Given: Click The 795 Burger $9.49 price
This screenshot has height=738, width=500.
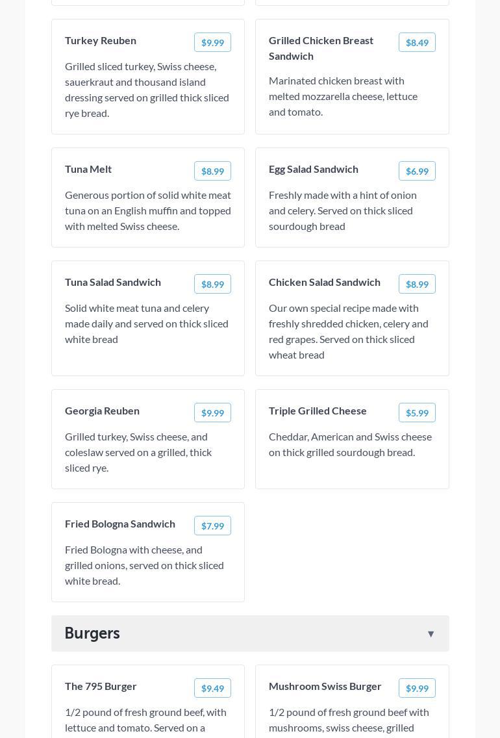Looking at the screenshot, I should coord(212,688).
